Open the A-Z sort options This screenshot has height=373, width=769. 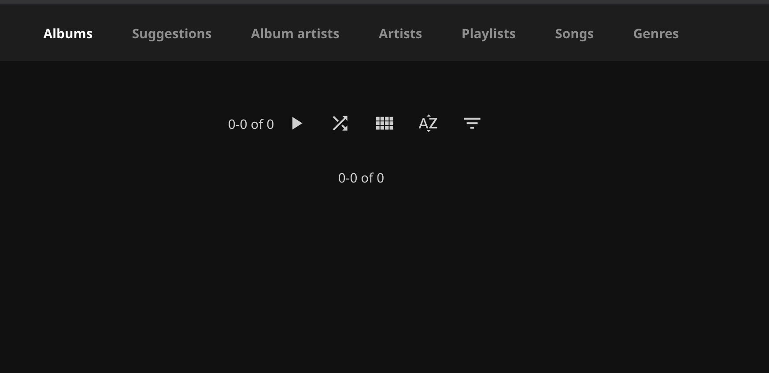428,124
